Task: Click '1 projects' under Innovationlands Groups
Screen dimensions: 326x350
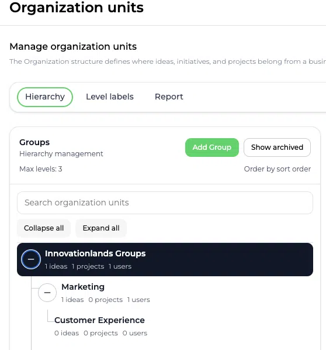Action: click(x=88, y=266)
